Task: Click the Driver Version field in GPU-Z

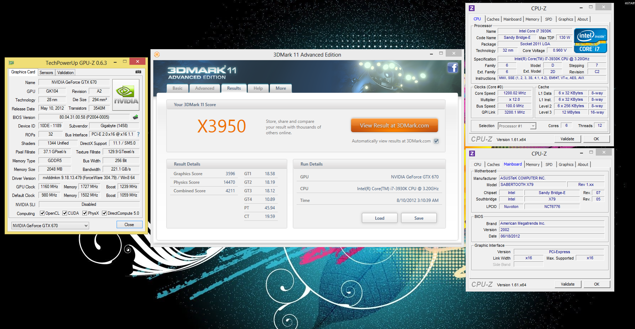Action: pyautogui.click(x=89, y=178)
